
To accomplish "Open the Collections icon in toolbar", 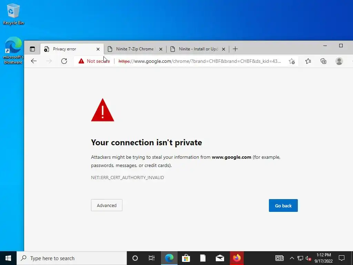I will coord(323,61).
